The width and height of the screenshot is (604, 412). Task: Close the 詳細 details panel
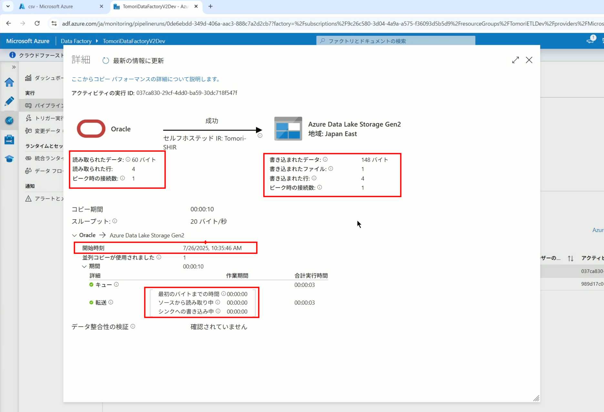(529, 60)
